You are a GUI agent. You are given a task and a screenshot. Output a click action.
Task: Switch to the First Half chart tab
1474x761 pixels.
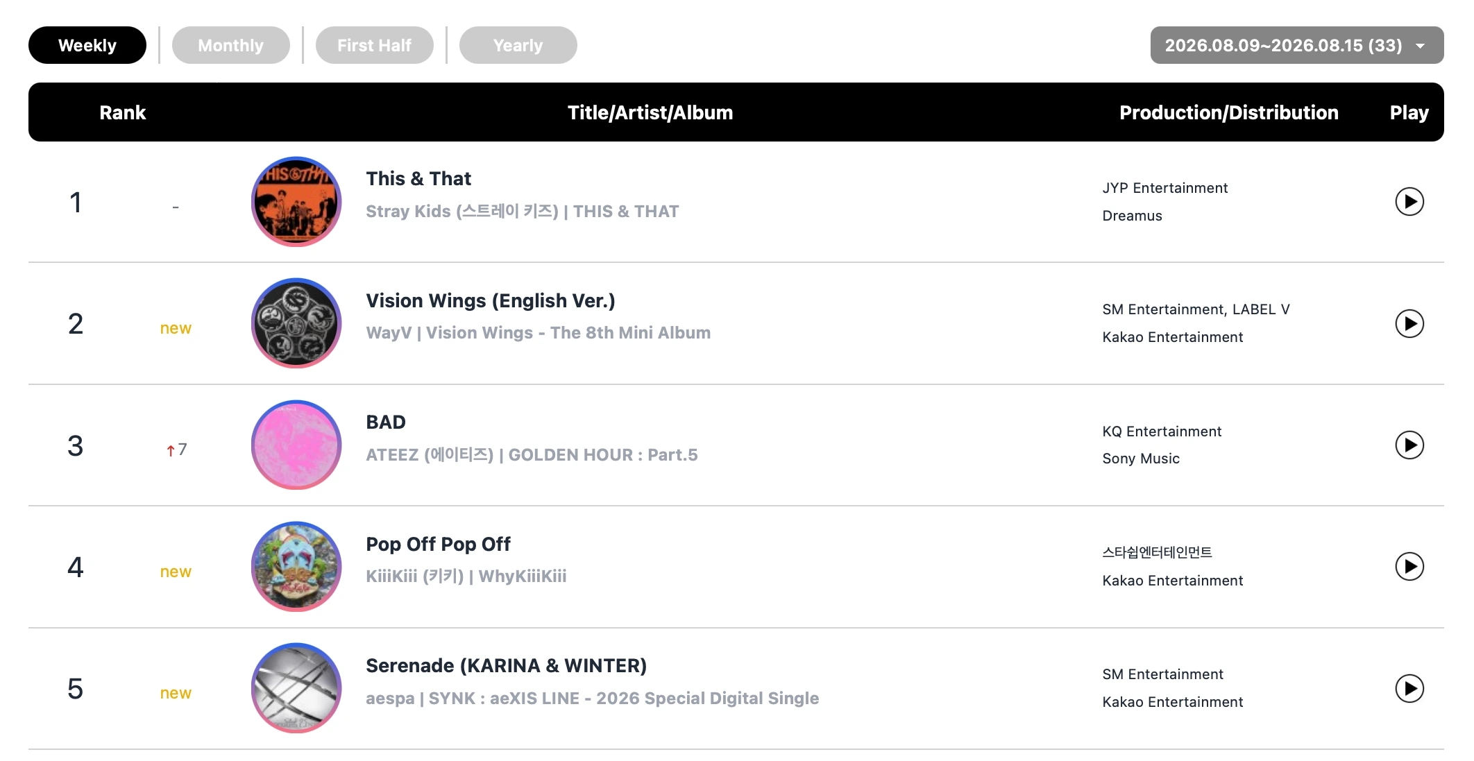coord(375,45)
